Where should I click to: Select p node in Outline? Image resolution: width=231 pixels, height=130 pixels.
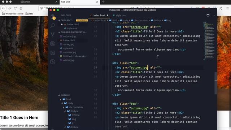point(73,123)
